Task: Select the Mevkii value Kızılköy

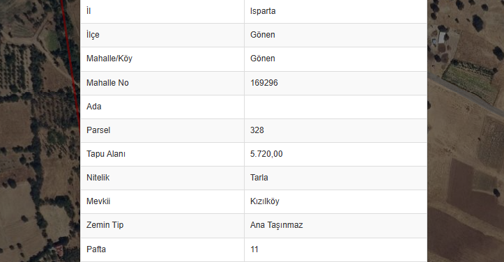Action: pos(264,201)
